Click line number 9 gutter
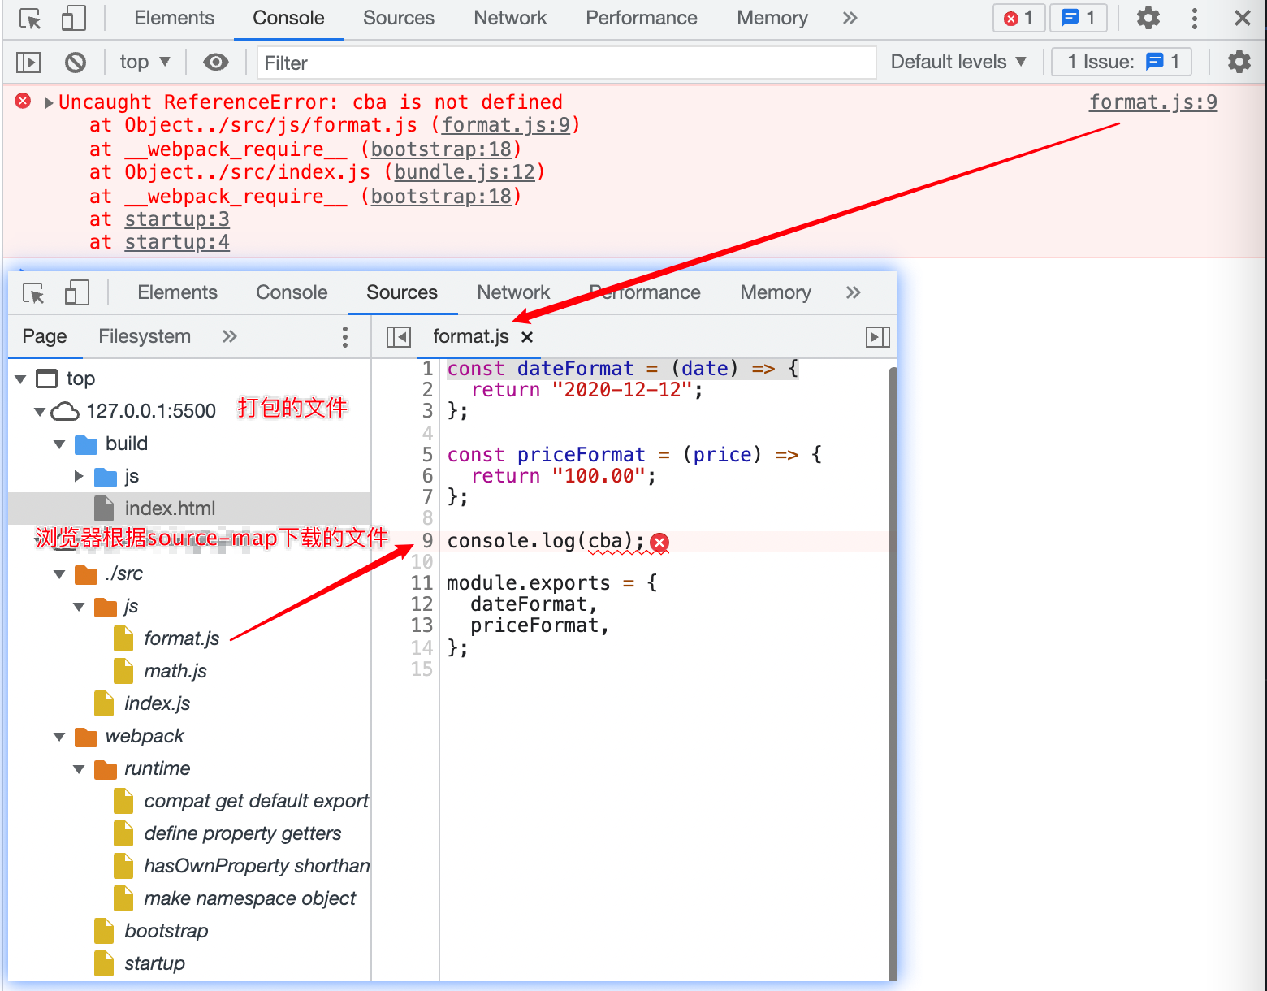 pyautogui.click(x=427, y=541)
